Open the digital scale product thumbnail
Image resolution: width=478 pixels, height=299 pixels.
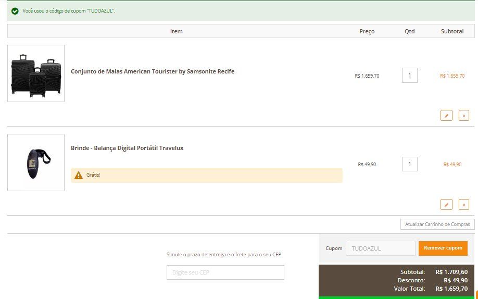click(36, 163)
